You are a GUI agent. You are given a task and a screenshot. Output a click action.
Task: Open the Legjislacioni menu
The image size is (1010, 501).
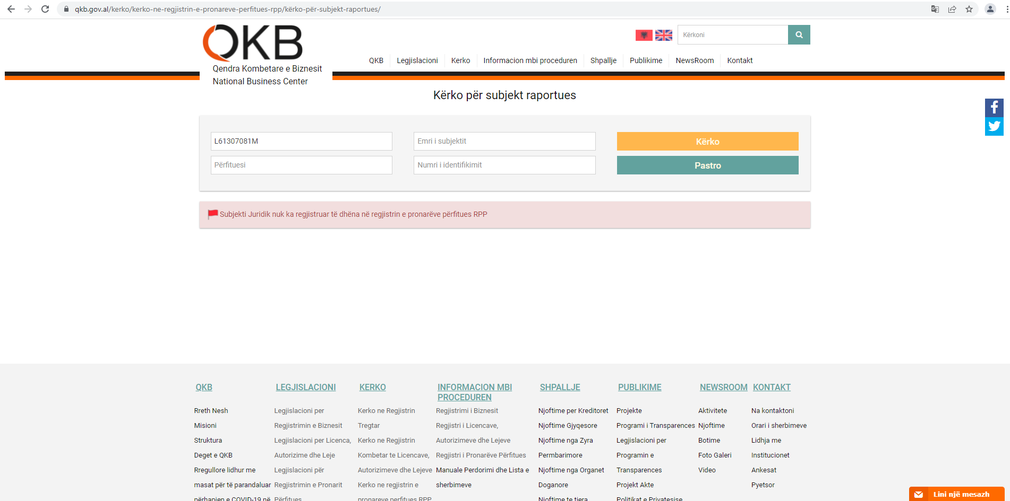(x=417, y=60)
